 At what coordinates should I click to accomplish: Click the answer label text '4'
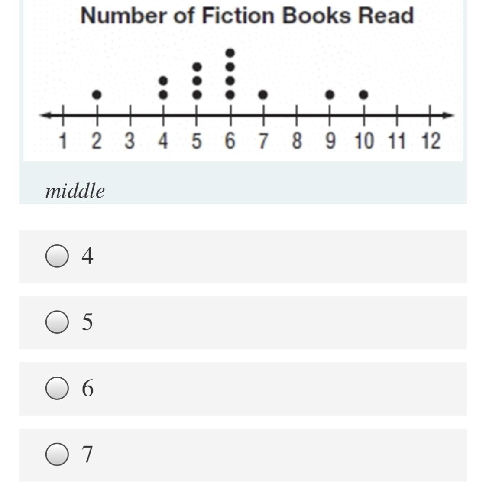click(87, 256)
